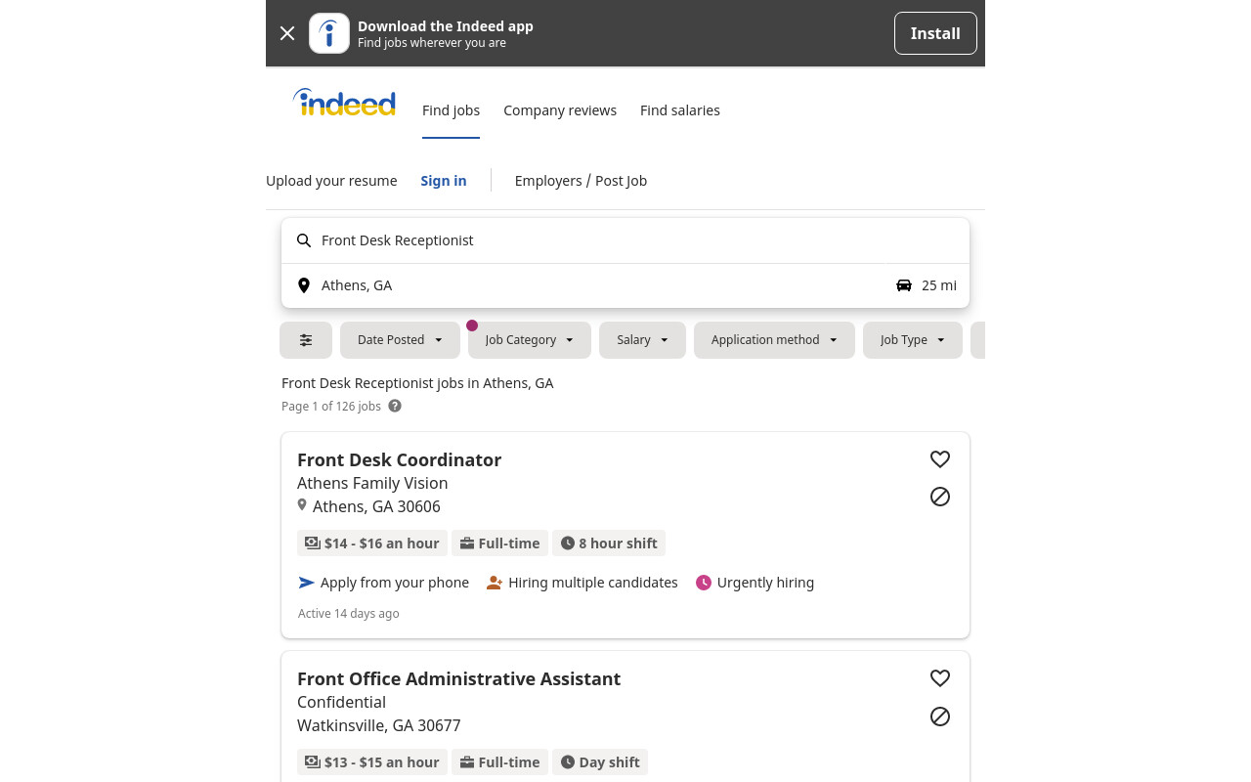Image resolution: width=1251 pixels, height=782 pixels.
Task: Open Find salaries tab
Action: pyautogui.click(x=680, y=110)
